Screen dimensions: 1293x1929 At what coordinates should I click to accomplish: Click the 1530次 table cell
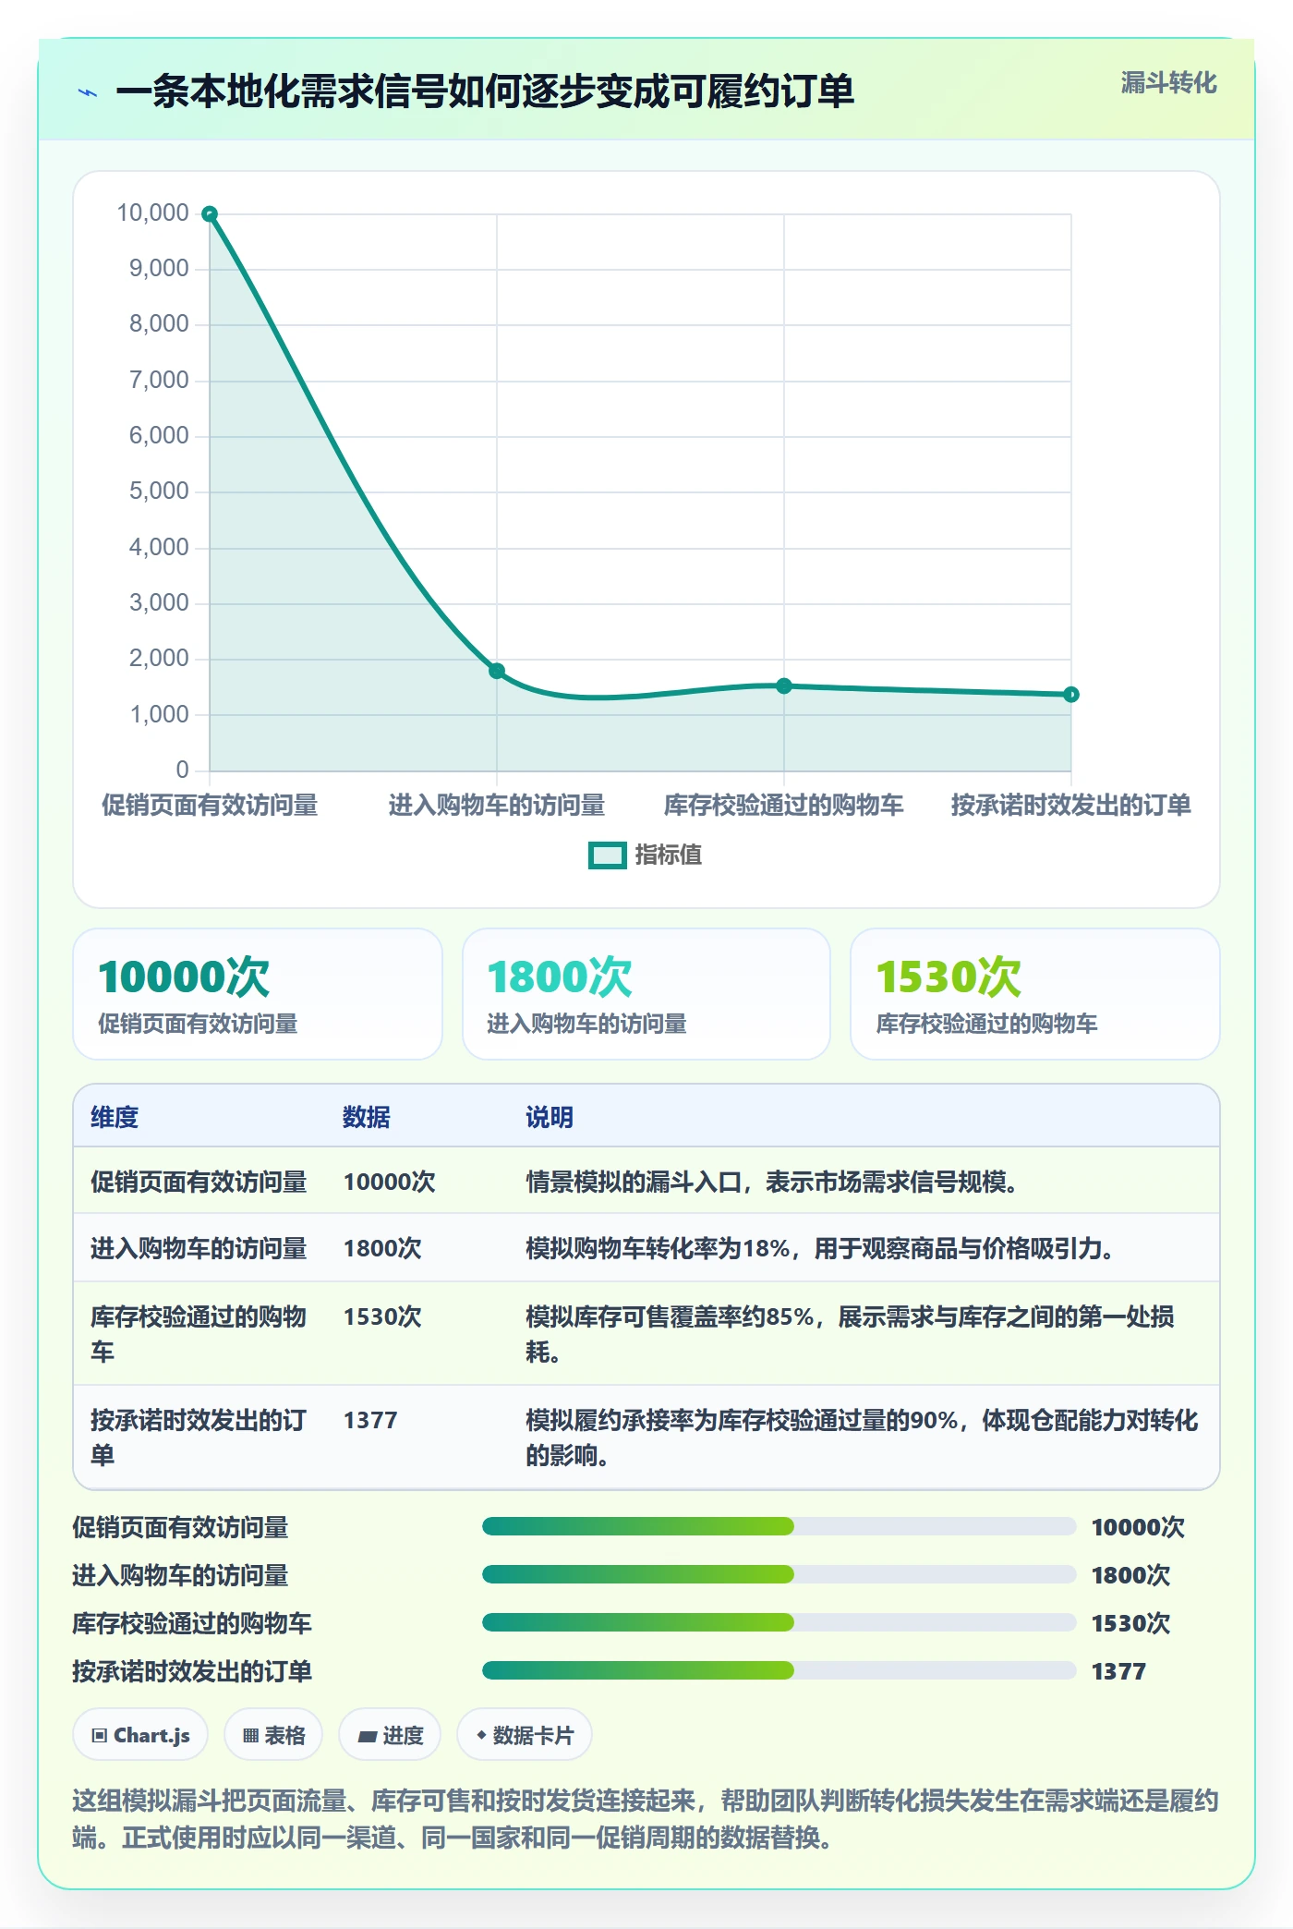tap(382, 1316)
